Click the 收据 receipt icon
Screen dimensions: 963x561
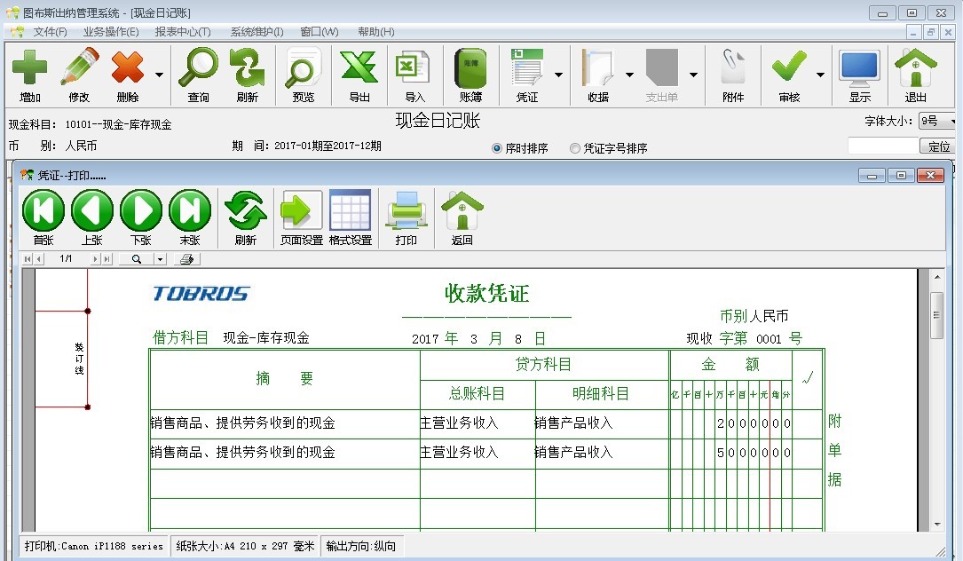pyautogui.click(x=597, y=67)
